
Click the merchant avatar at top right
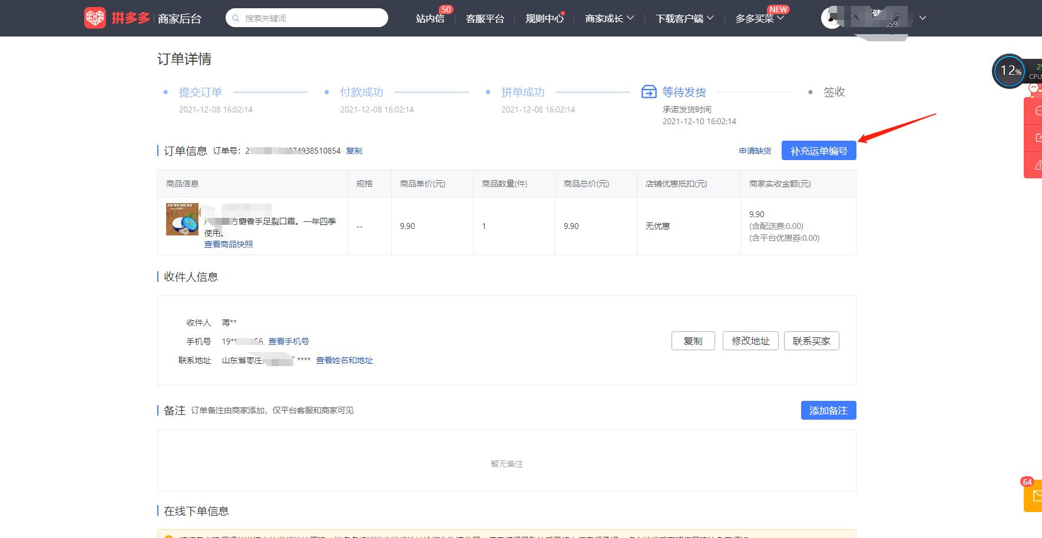coord(831,18)
